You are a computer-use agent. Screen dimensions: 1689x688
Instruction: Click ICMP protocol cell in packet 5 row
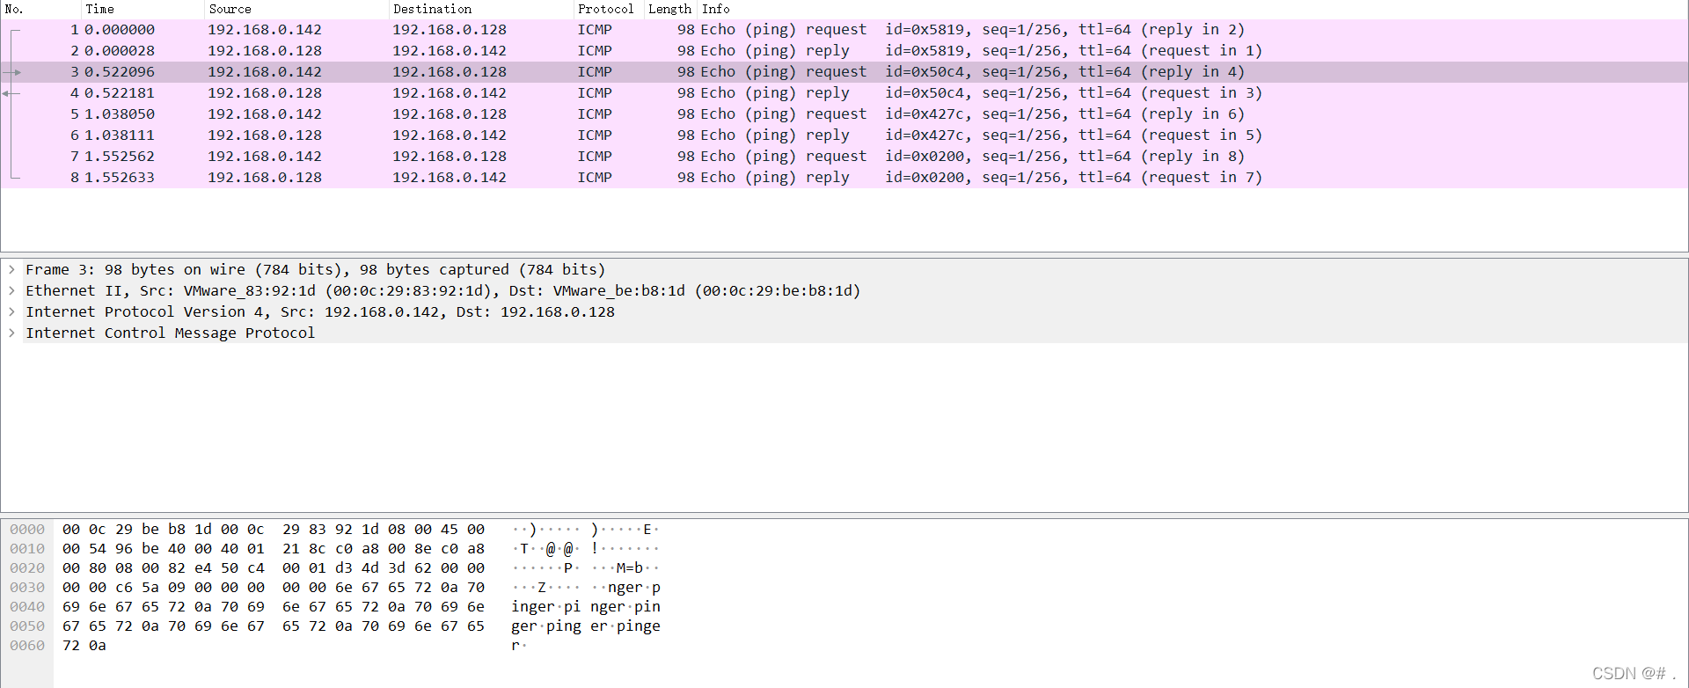tap(595, 114)
